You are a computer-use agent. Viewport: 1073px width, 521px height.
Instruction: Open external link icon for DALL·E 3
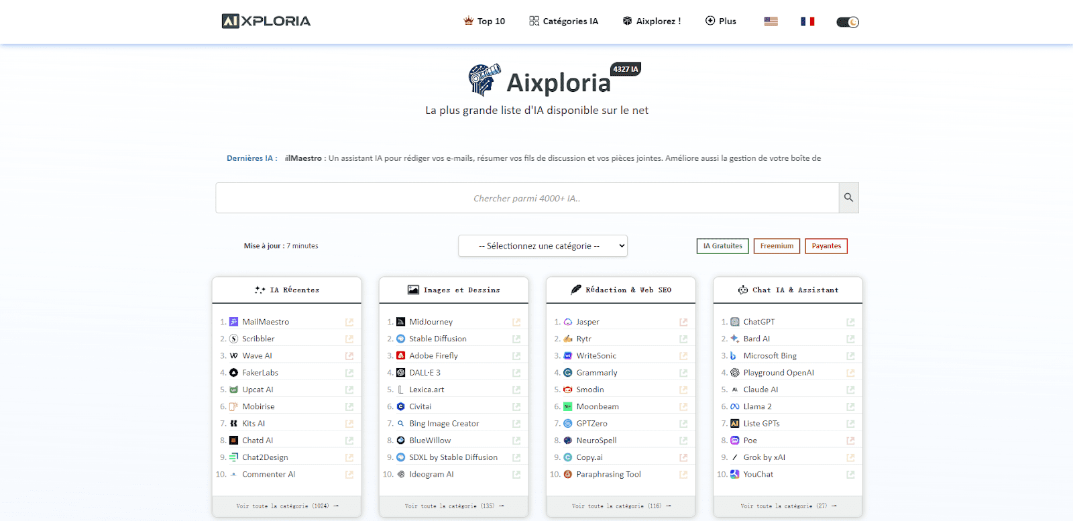pyautogui.click(x=516, y=373)
